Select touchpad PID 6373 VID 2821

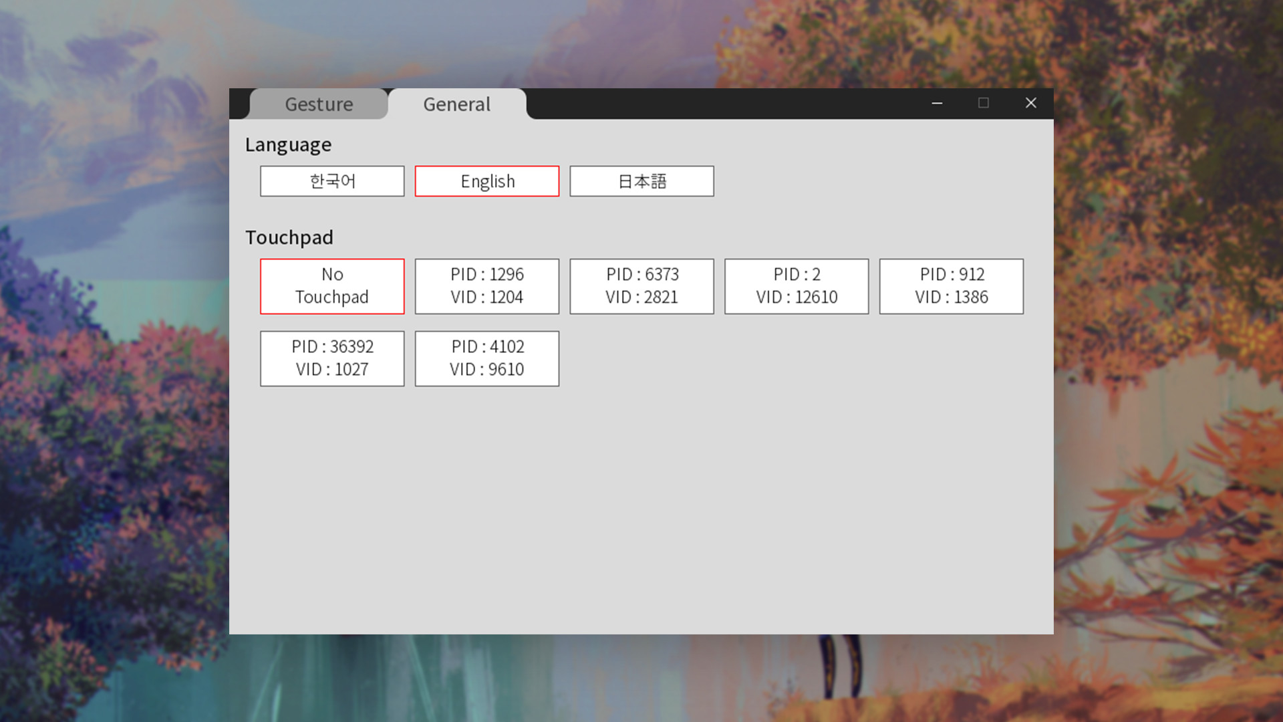point(641,286)
